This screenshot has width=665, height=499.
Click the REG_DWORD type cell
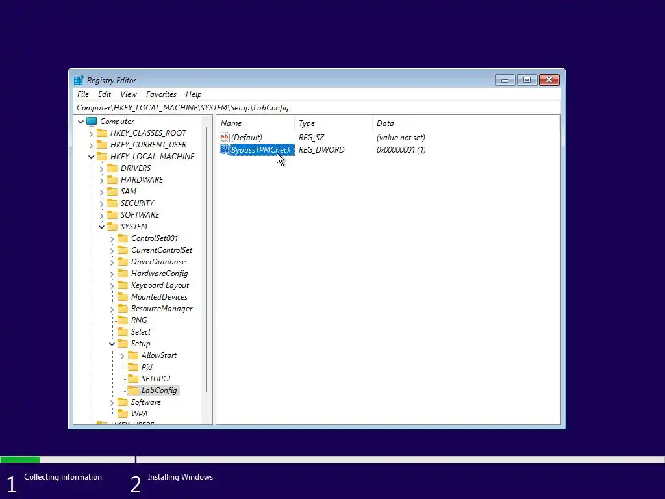click(321, 150)
